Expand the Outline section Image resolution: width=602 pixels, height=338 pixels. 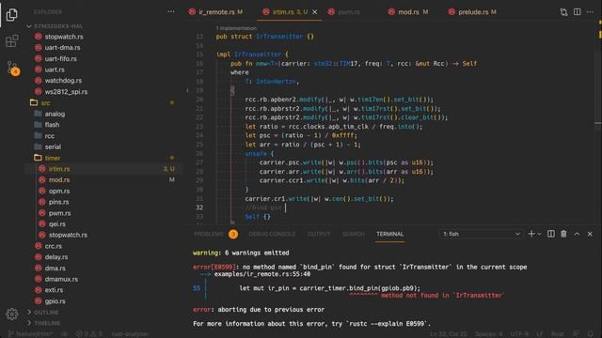(46, 313)
